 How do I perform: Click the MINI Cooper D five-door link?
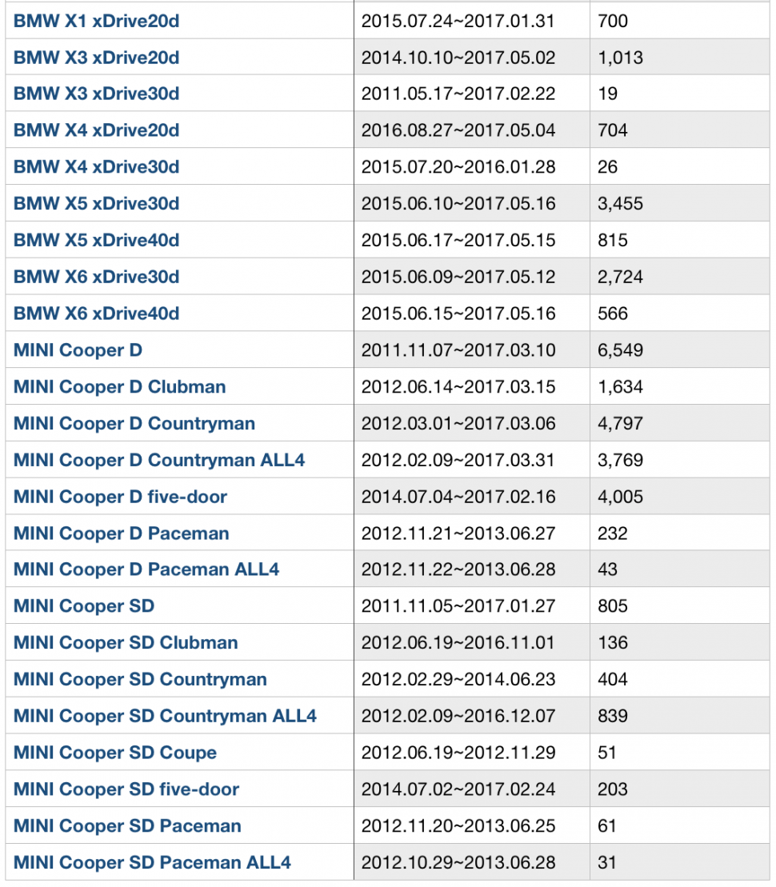120,497
